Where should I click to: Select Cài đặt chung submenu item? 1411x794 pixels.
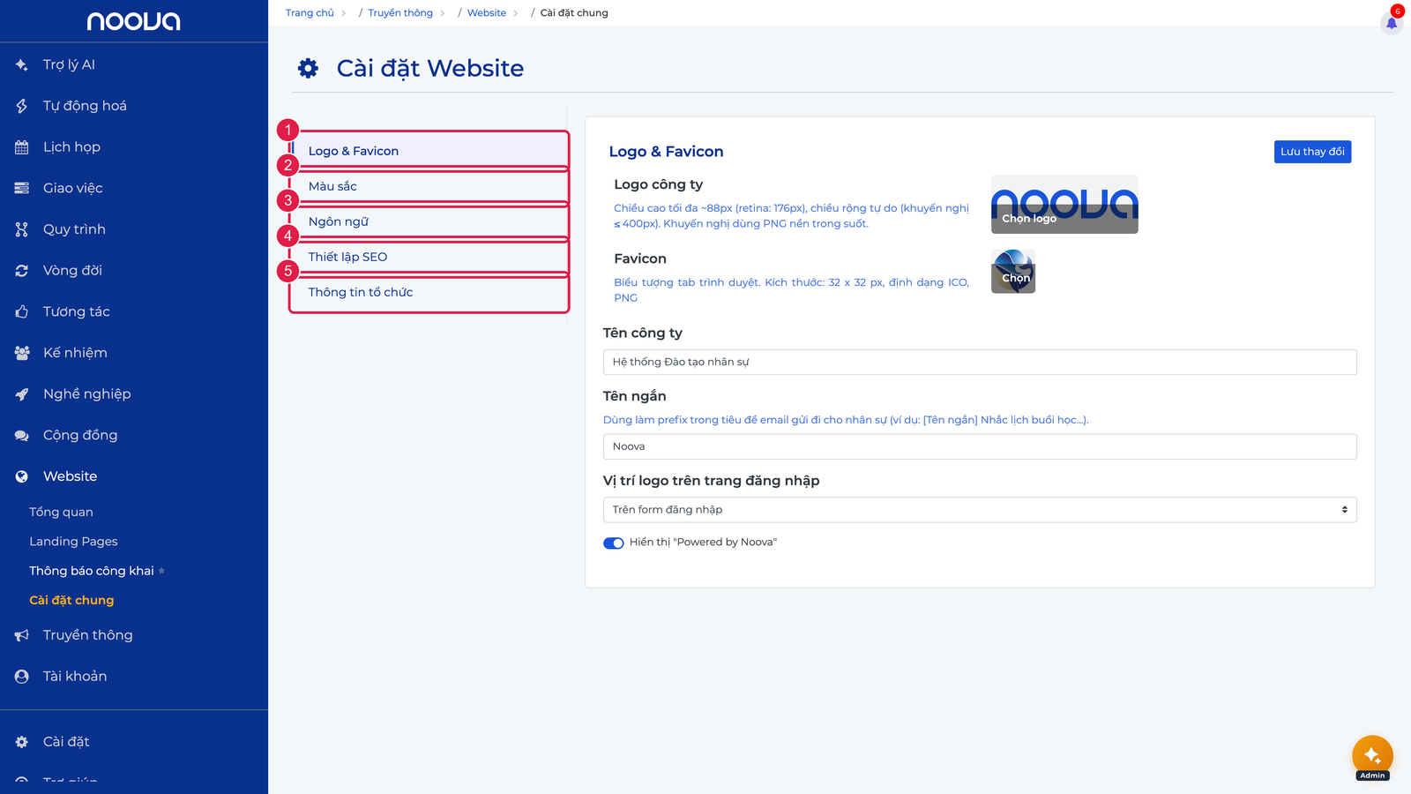(x=71, y=600)
